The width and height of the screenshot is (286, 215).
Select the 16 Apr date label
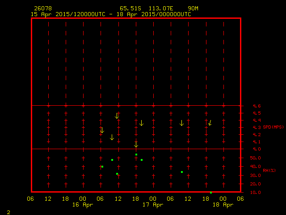click(x=83, y=205)
